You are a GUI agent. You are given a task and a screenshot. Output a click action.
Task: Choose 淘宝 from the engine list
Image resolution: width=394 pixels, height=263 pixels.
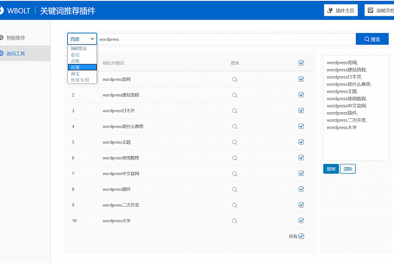[x=82, y=74]
